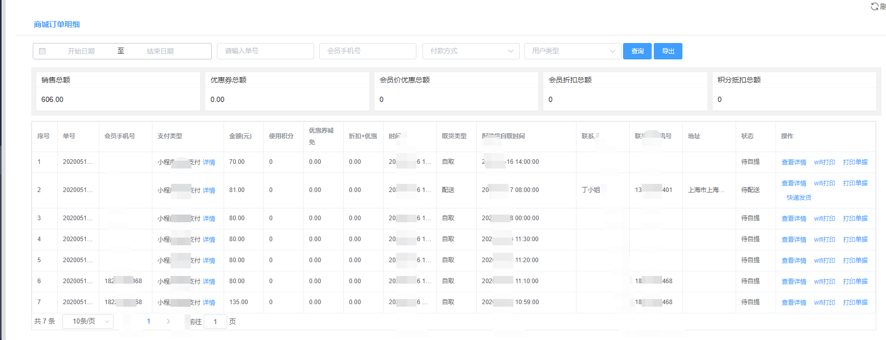This screenshot has width=886, height=340.
Task: Expand the 用户类型 dropdown
Action: (572, 51)
